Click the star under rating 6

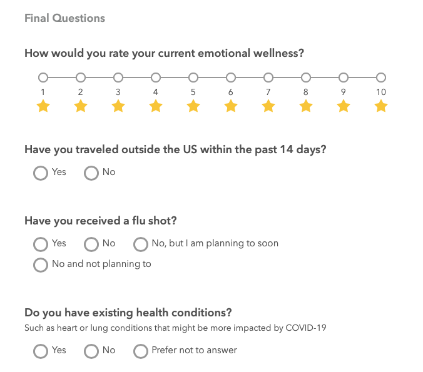(x=231, y=107)
